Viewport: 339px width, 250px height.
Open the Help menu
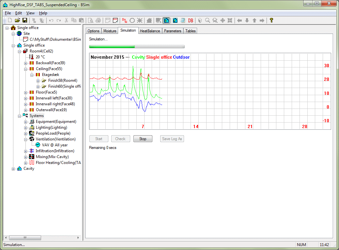[43, 13]
